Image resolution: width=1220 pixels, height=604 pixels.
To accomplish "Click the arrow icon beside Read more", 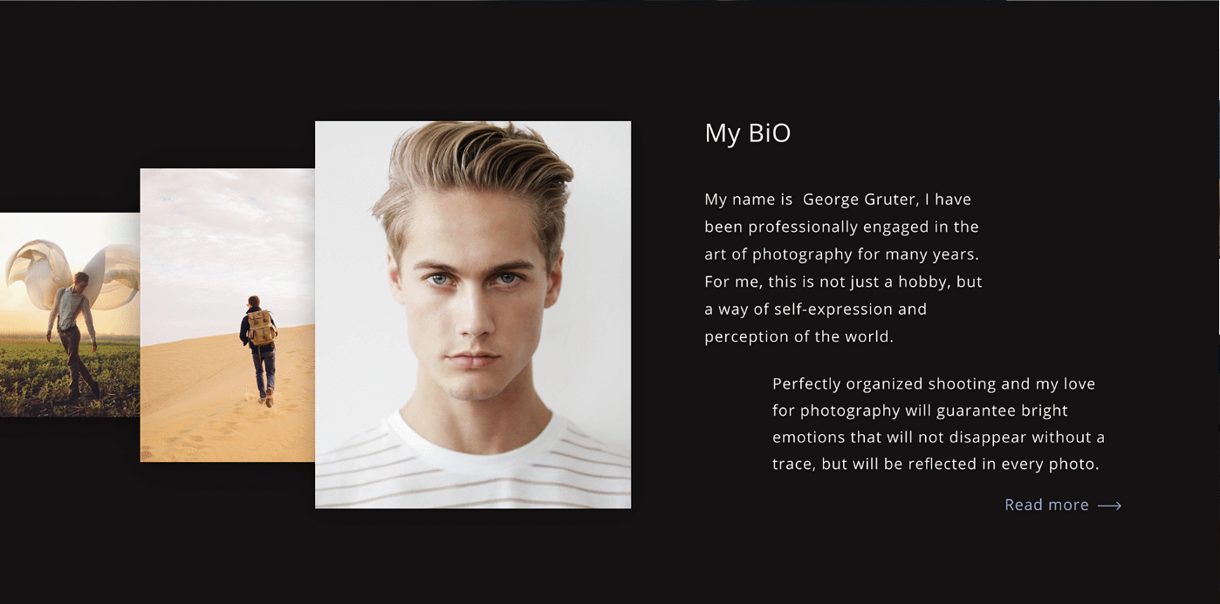I will pyautogui.click(x=1109, y=506).
